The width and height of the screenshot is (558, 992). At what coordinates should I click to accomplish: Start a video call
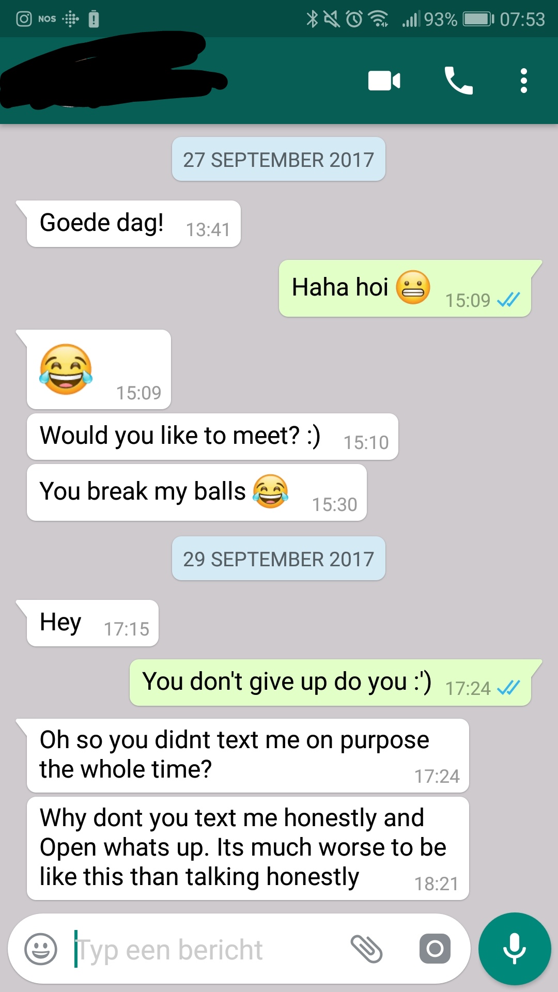(384, 81)
